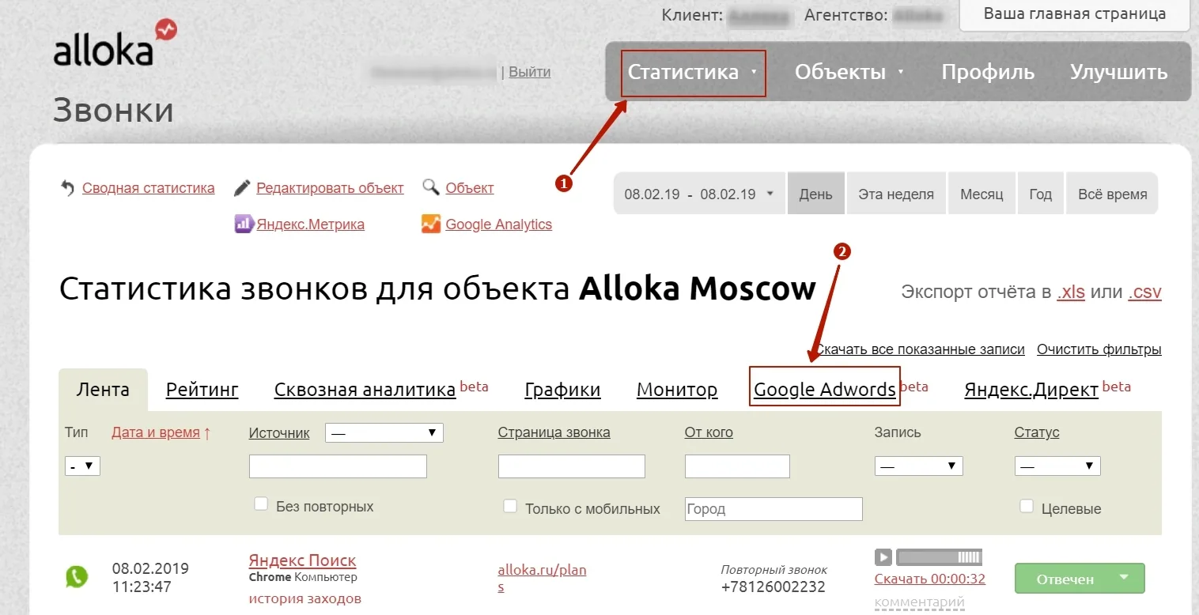Open the Объекты dropdown menu

click(849, 72)
